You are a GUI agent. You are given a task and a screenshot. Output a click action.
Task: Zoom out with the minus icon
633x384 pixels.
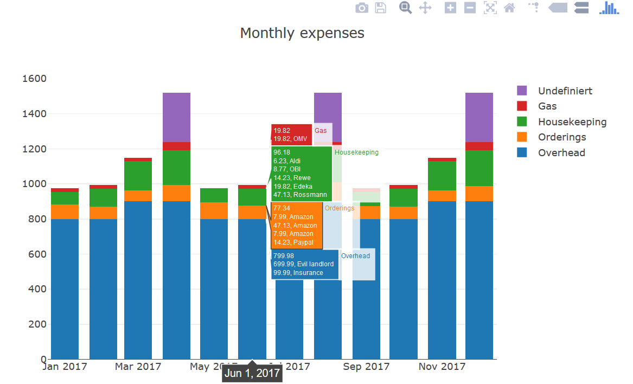click(470, 8)
